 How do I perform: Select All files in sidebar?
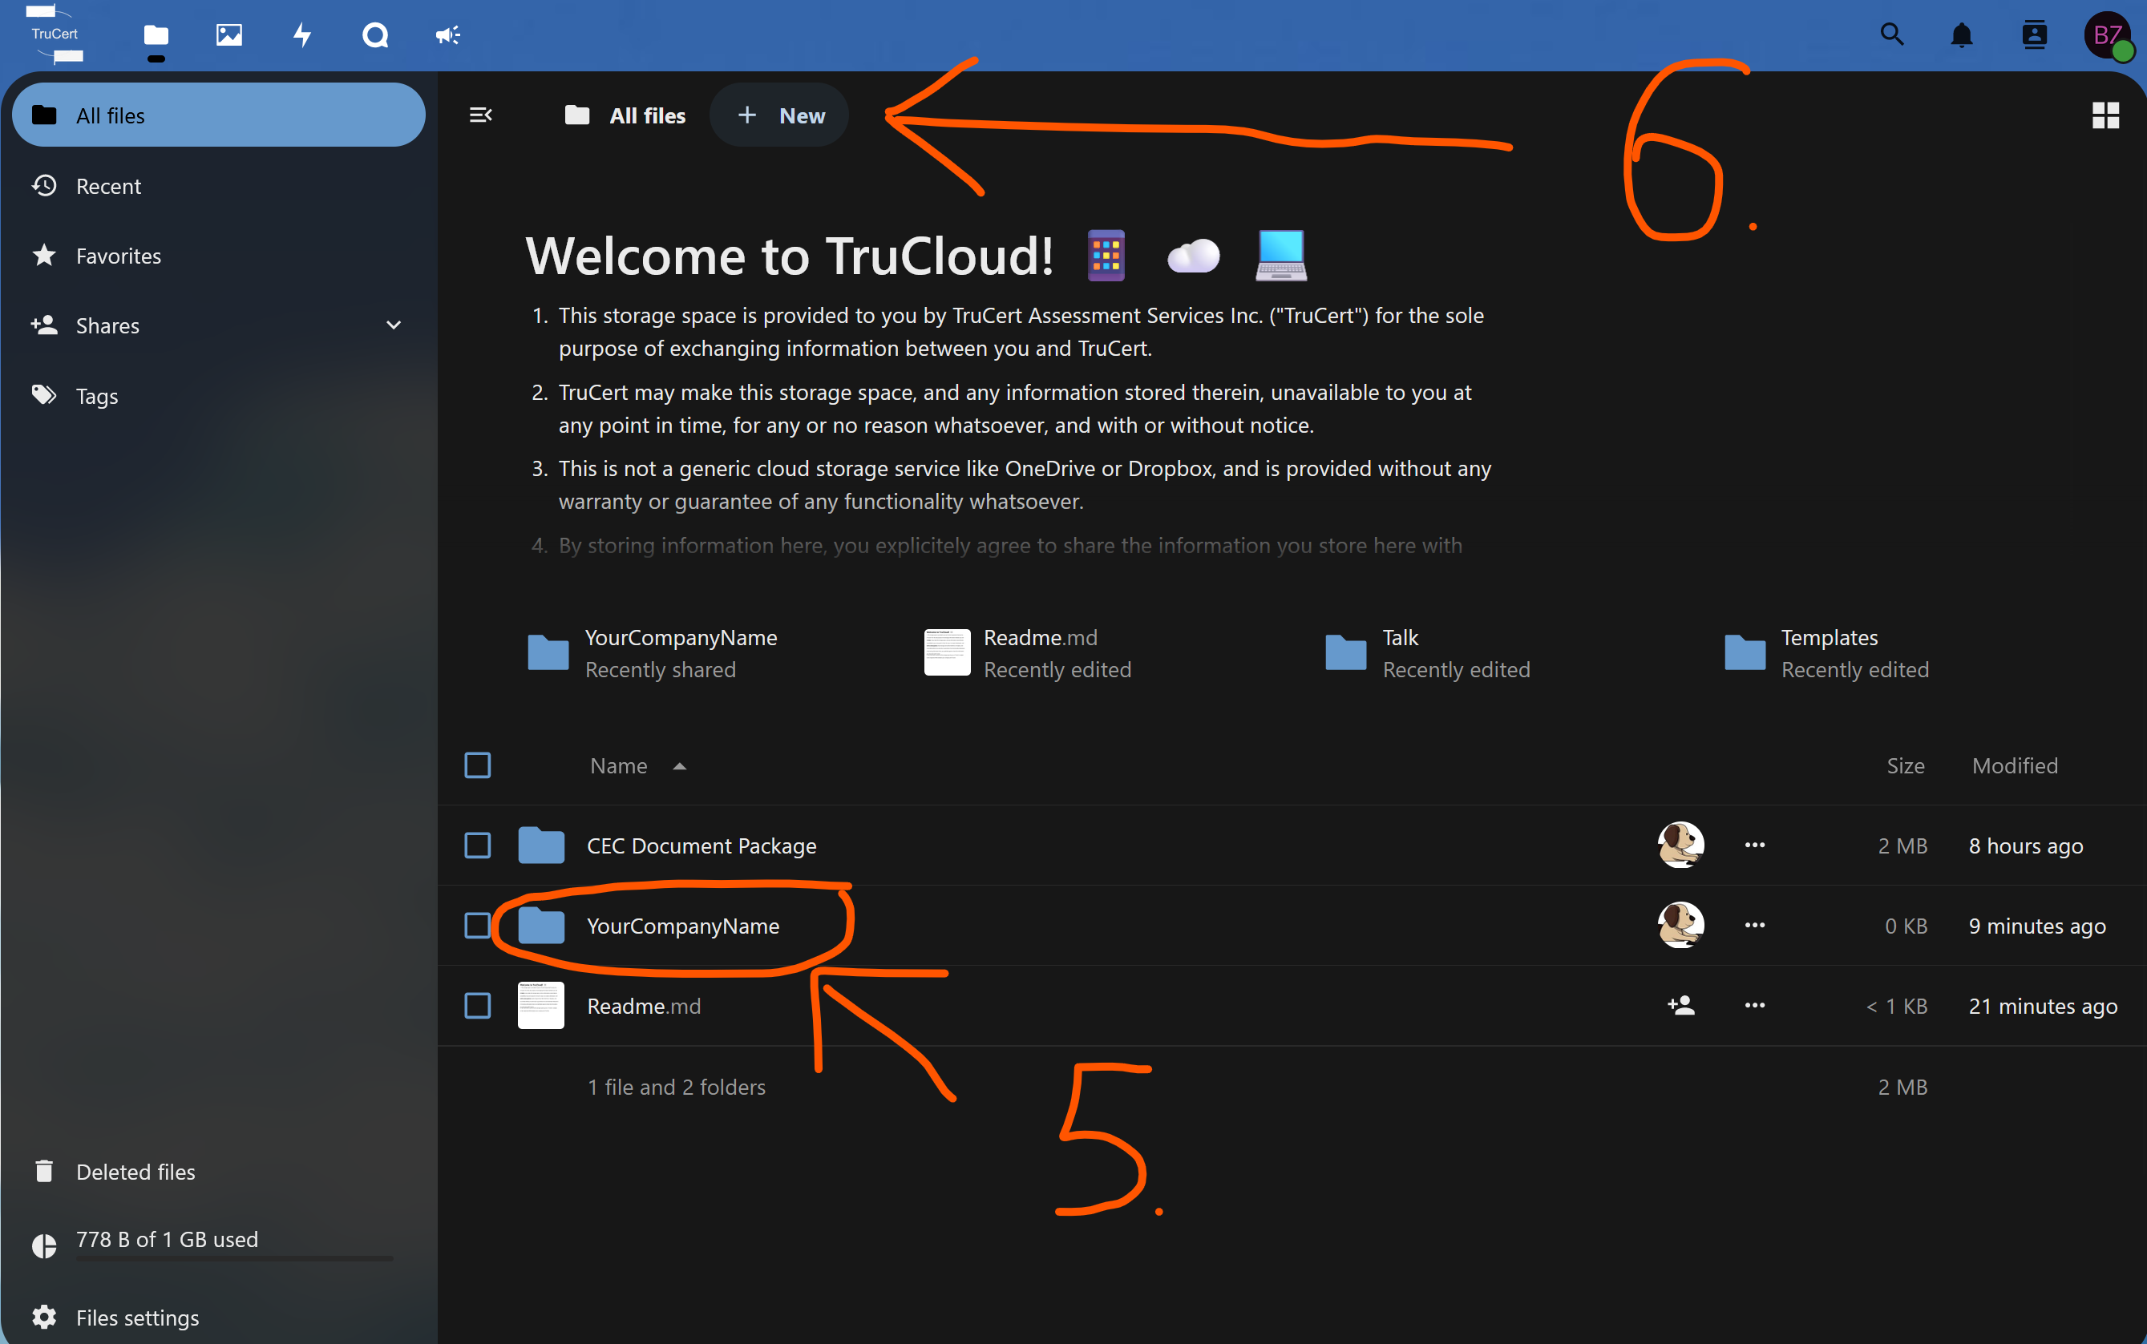point(218,115)
